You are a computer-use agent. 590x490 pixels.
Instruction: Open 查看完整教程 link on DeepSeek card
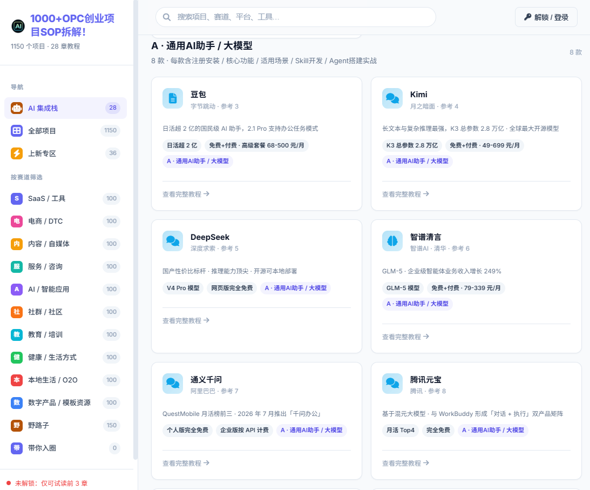(186, 320)
